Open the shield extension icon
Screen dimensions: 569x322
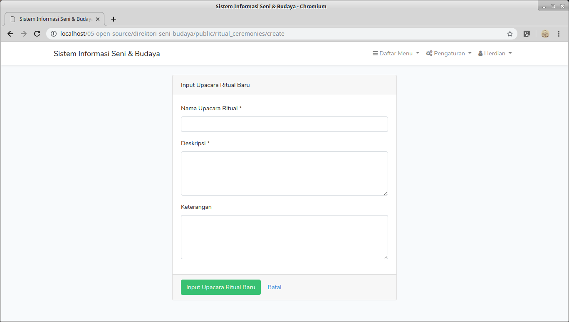527,34
